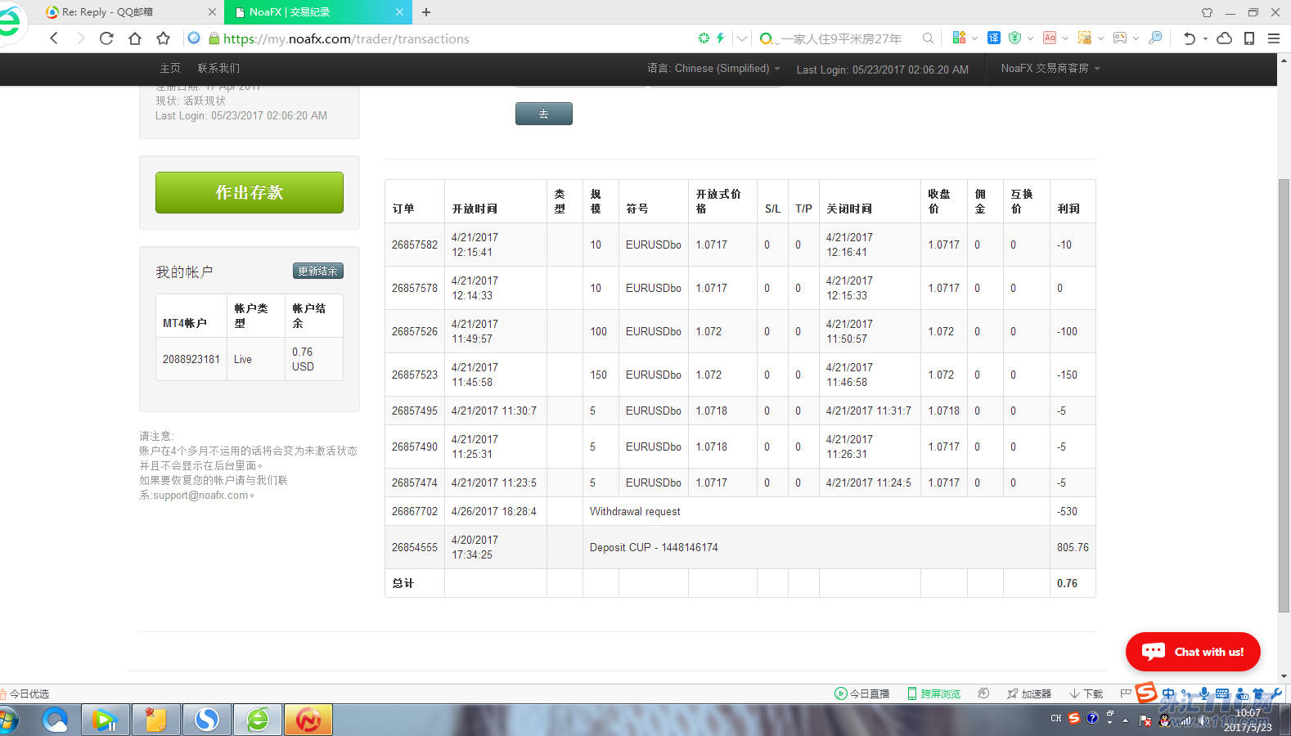
Task: Open the browser main menu
Action: 1274,38
